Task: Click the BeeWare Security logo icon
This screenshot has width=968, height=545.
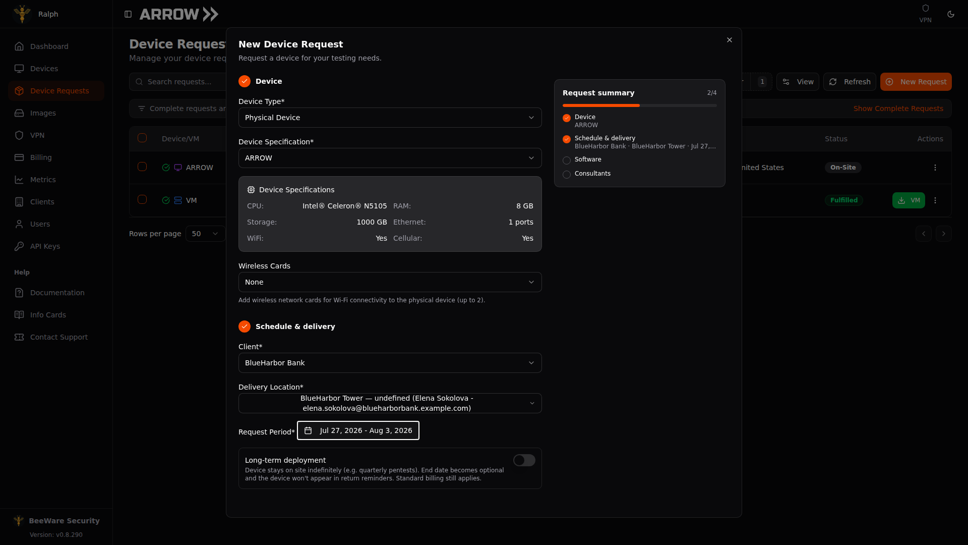Action: click(19, 521)
